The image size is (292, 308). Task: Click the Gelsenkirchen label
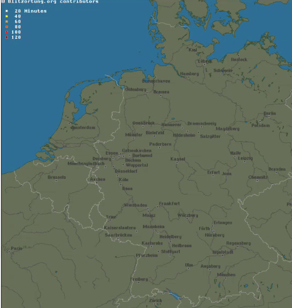pos(137,150)
